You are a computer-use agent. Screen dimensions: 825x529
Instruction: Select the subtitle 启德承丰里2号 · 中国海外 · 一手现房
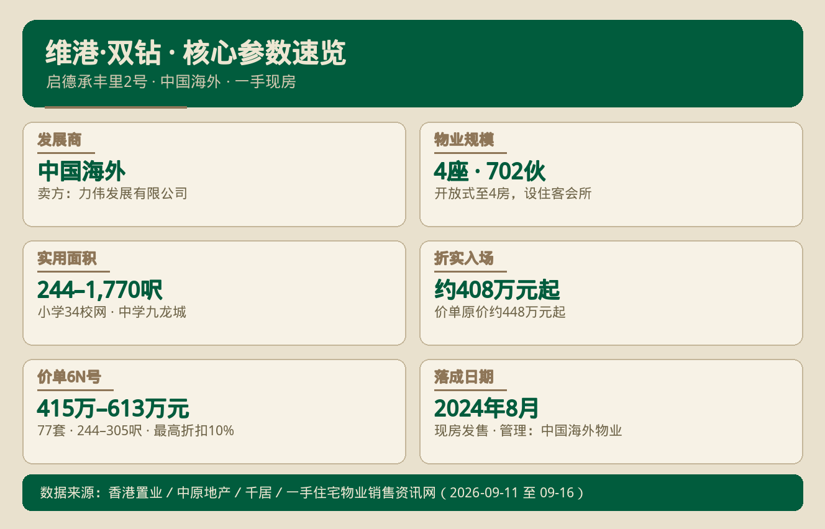pyautogui.click(x=171, y=82)
